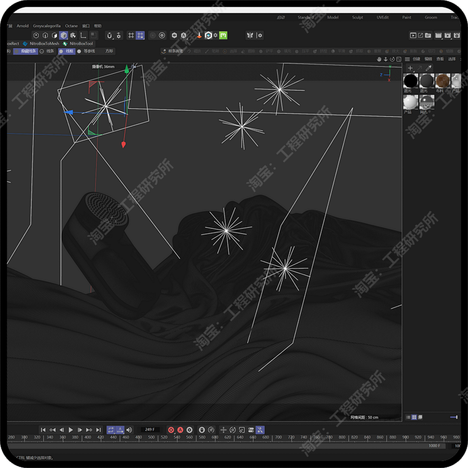Click the orange drop-to-floor plugin icon
Viewport: 468px width, 468px height.
pos(199,36)
